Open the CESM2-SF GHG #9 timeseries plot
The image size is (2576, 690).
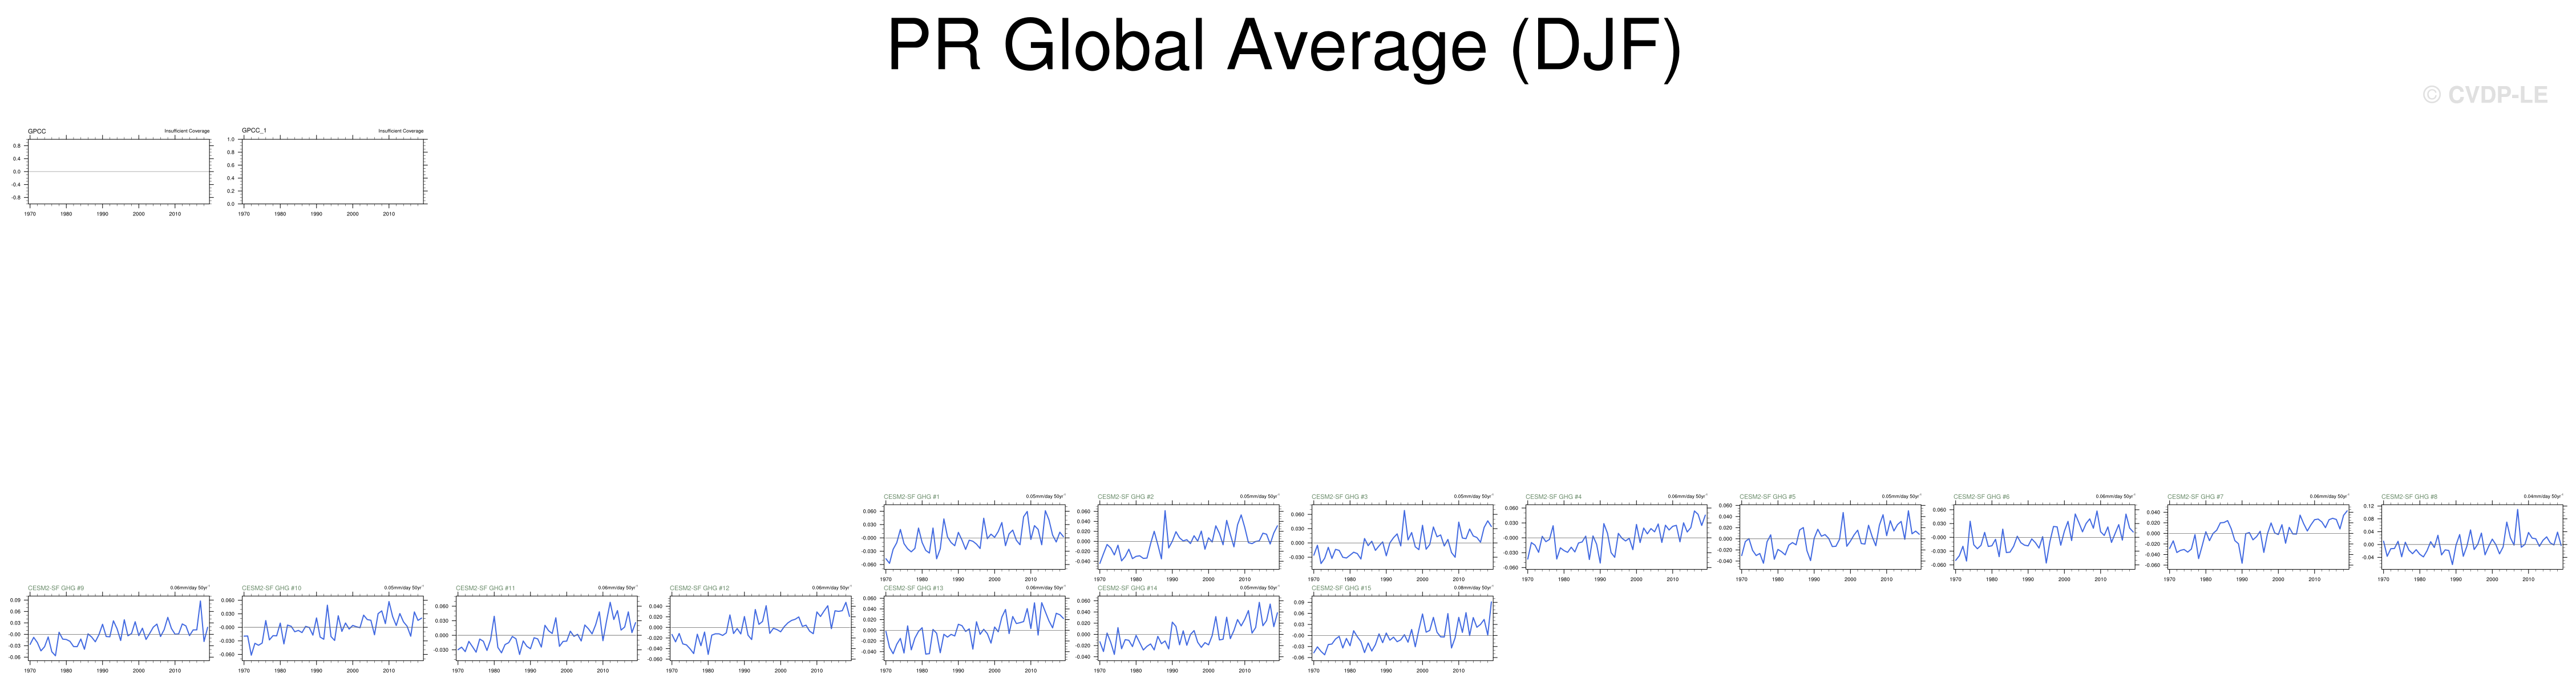coord(119,628)
